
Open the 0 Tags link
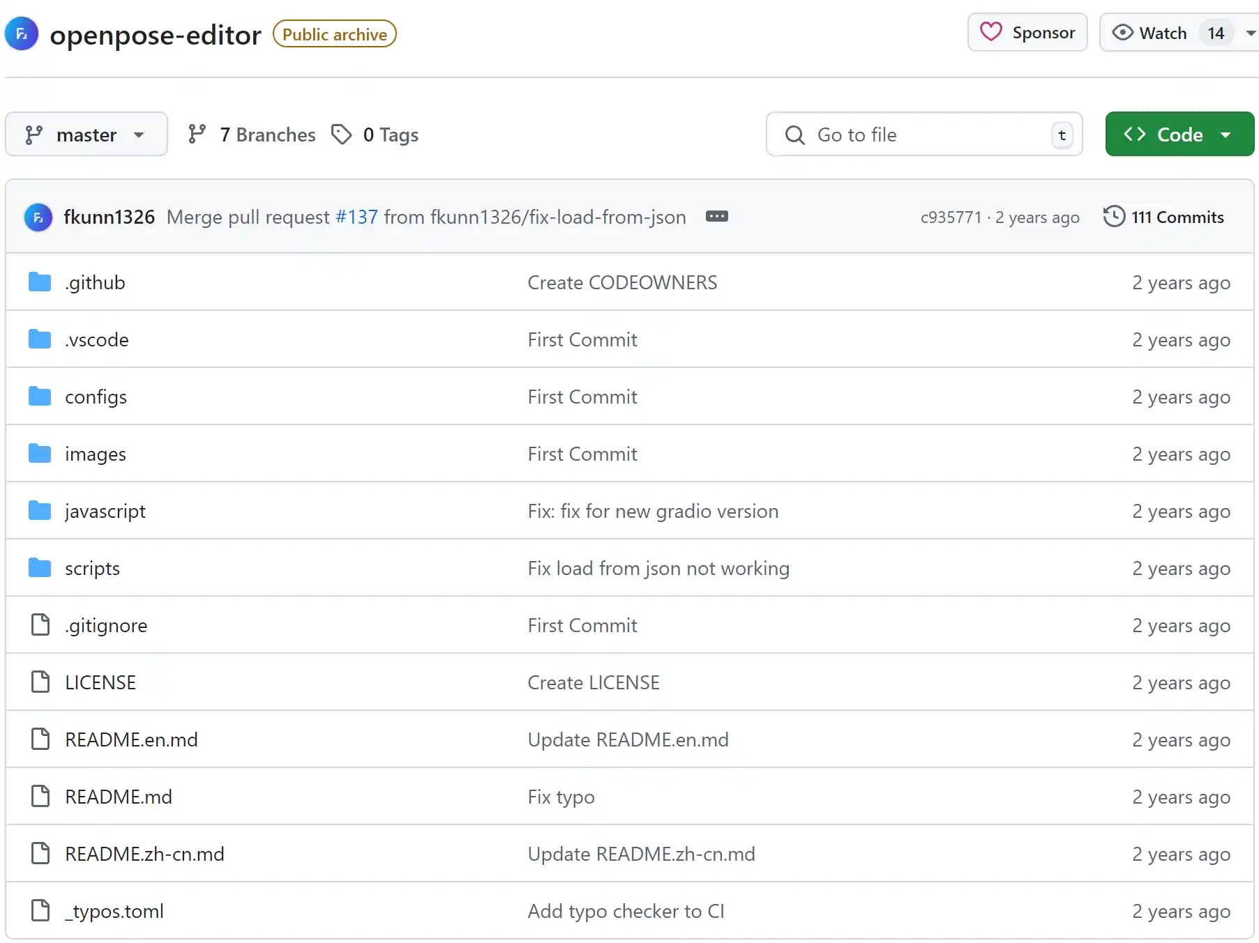point(391,134)
